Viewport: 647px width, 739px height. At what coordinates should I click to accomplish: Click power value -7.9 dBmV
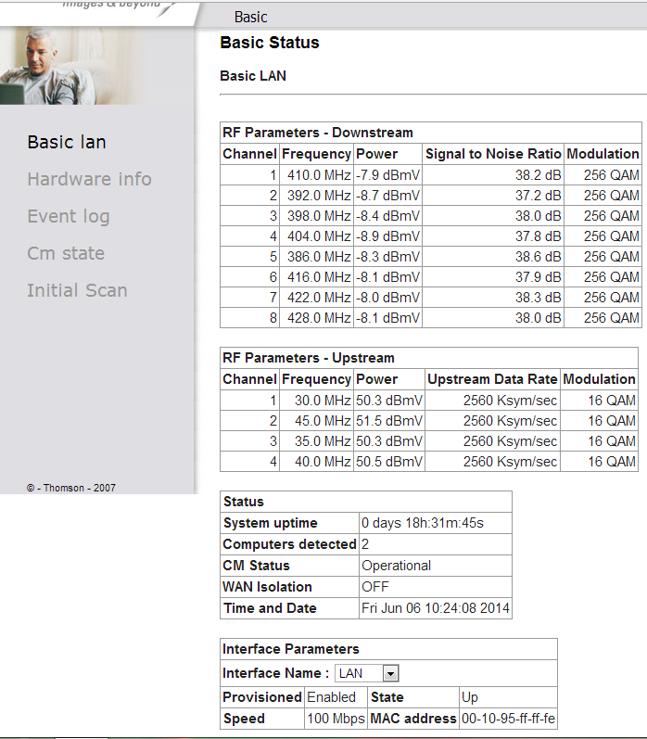387,175
